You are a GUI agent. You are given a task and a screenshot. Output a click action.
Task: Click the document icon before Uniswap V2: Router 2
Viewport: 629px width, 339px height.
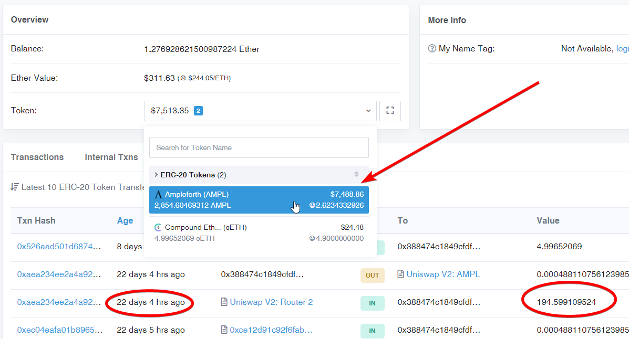[x=224, y=302]
